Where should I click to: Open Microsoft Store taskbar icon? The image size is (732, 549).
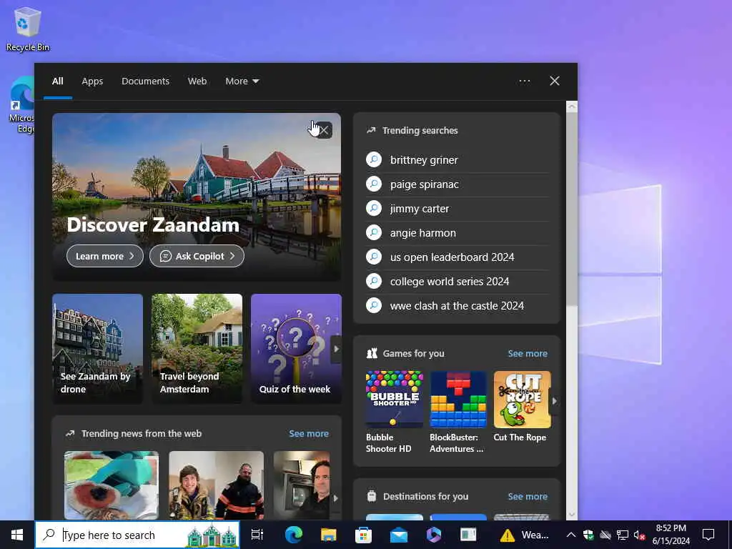pyautogui.click(x=363, y=535)
